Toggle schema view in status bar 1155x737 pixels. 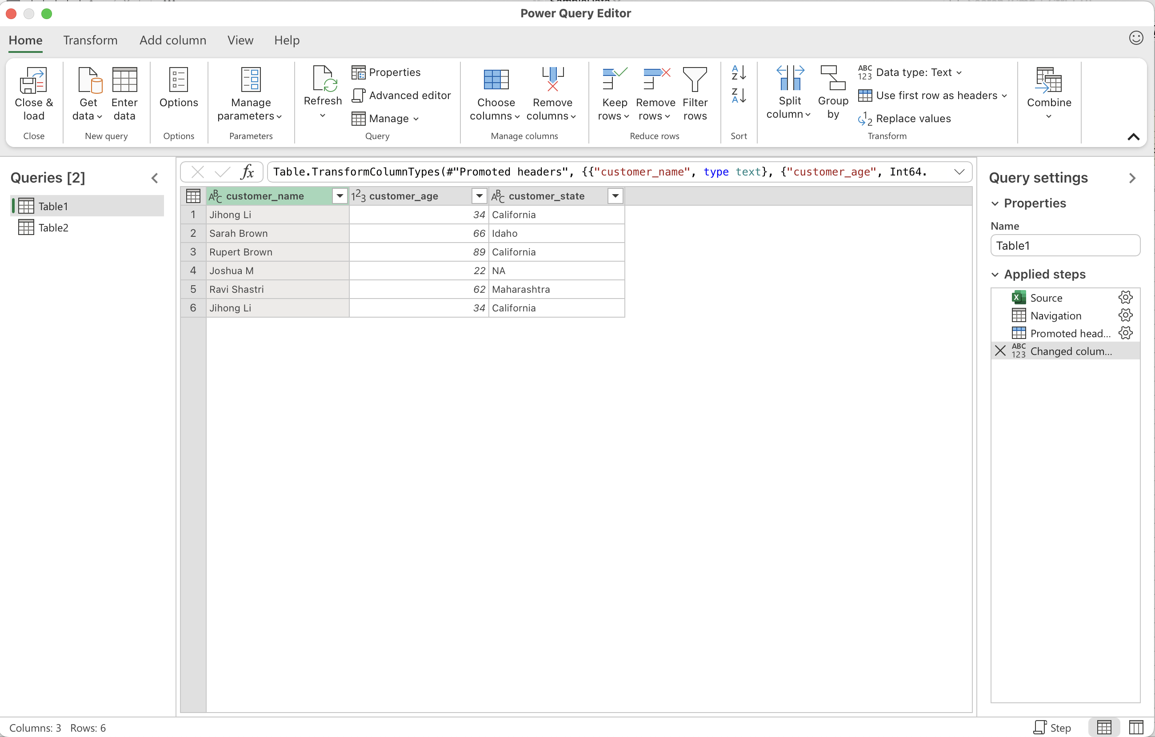1136,727
